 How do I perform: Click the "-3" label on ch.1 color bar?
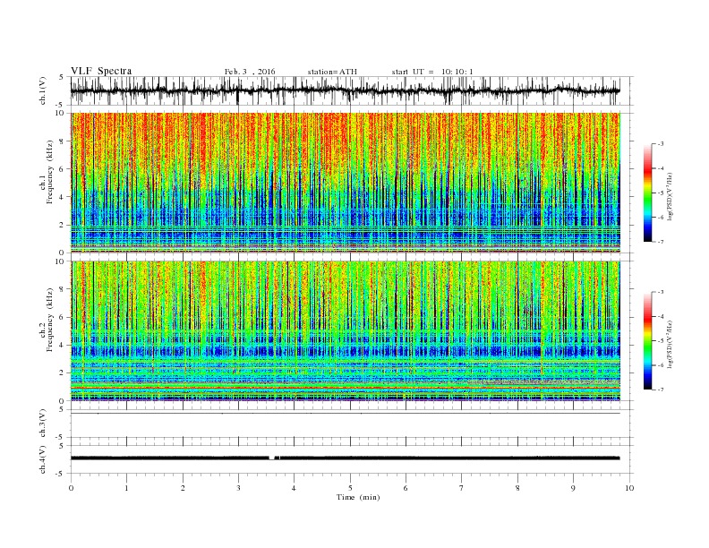(x=661, y=144)
